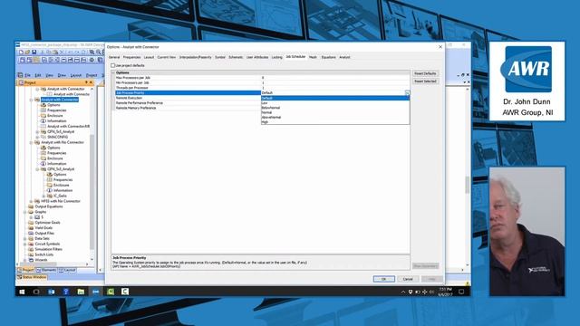
Task: Expand the Graphs node in project tree
Action: pyautogui.click(x=25, y=212)
